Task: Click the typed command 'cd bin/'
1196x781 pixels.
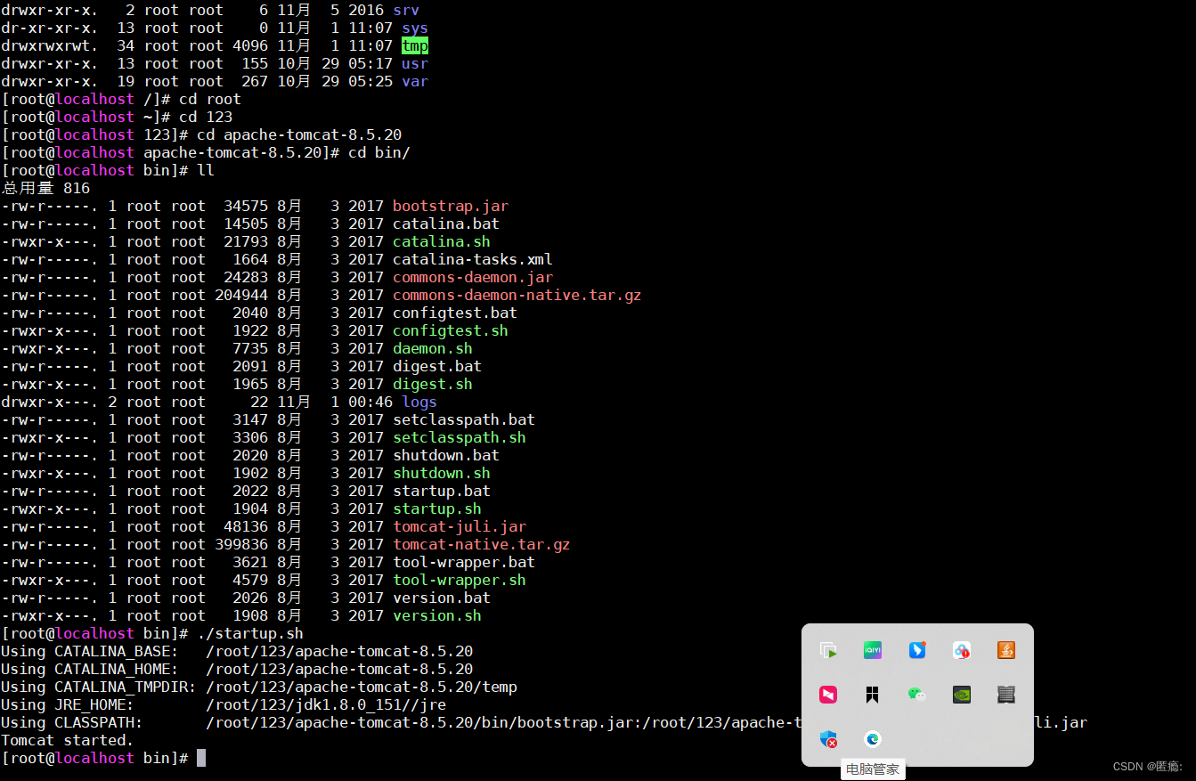Action: (x=379, y=152)
